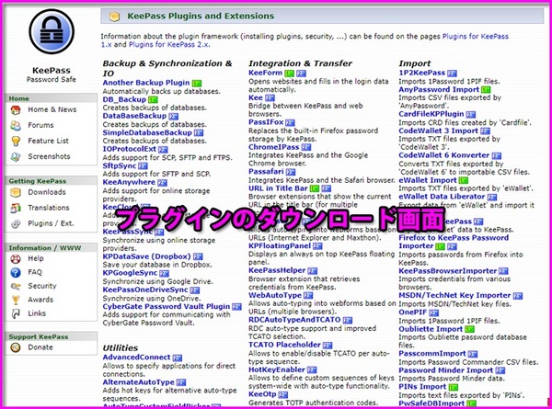Open the Security page
The image size is (552, 409).
(x=42, y=286)
